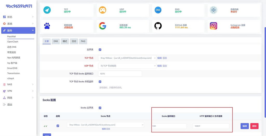Viewport: 266px width, 136px height.
Task: Switch to the 日志 tab
Action: [74, 41]
